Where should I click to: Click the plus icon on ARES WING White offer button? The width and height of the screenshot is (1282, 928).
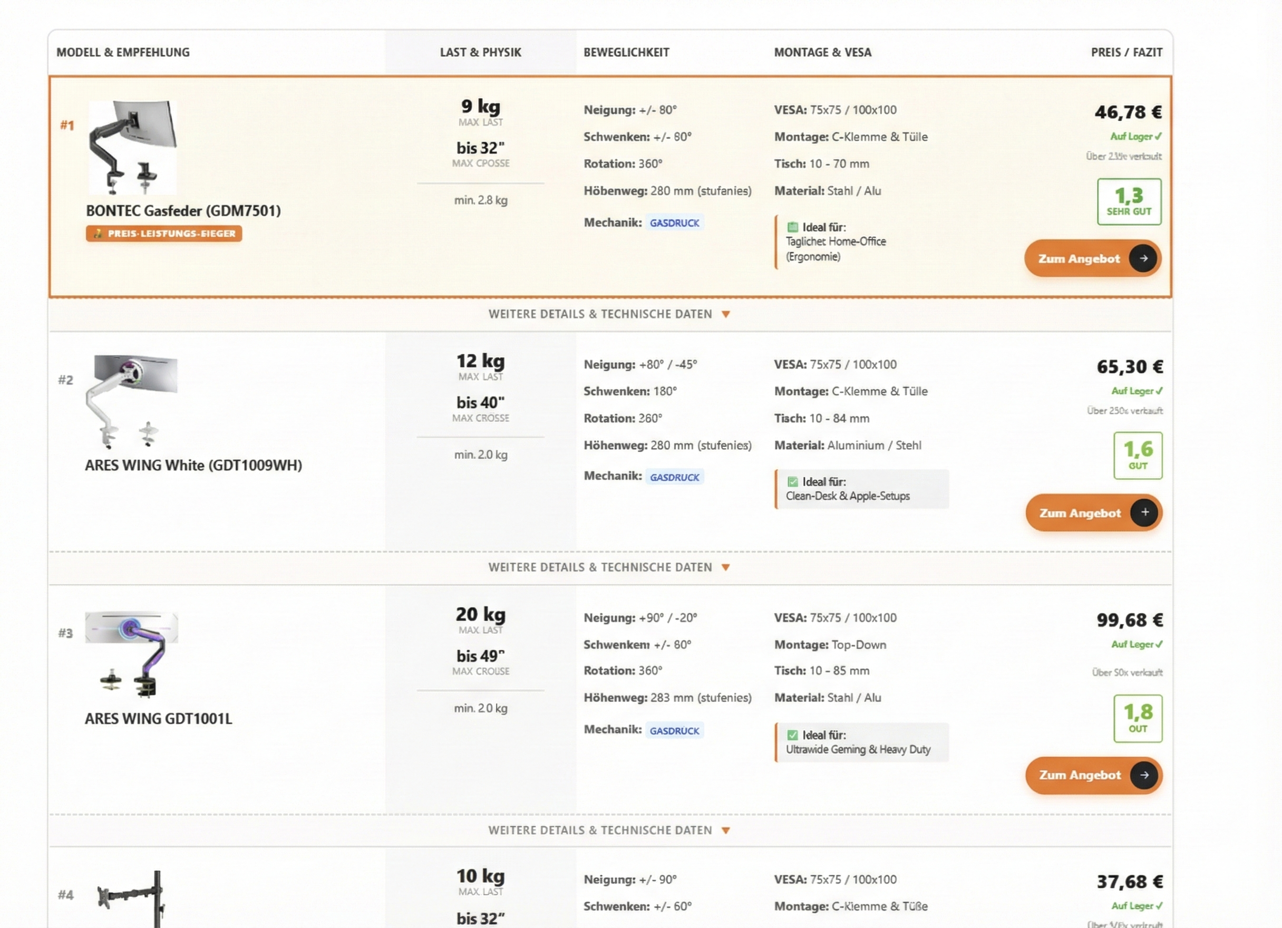click(1144, 513)
